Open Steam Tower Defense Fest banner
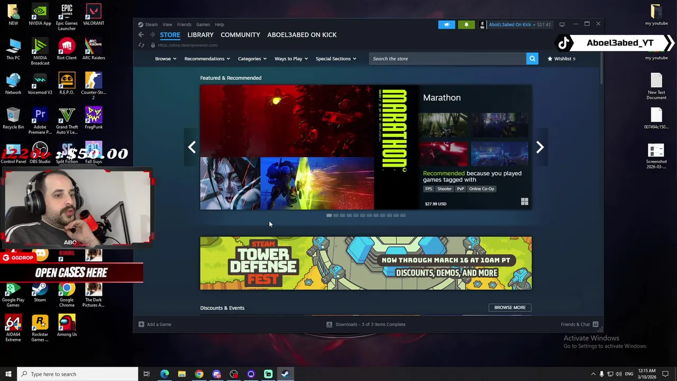The width and height of the screenshot is (677, 381). [x=366, y=263]
